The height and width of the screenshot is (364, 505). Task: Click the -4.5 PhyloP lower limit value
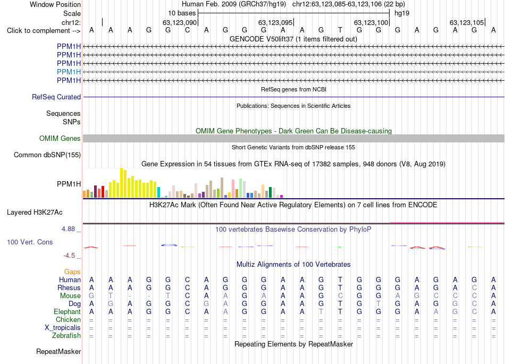coord(69,256)
